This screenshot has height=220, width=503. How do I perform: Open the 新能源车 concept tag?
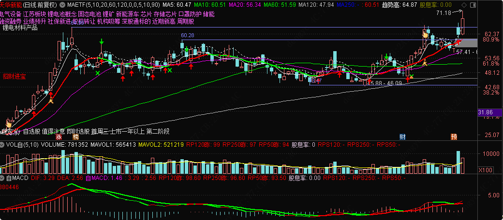tap(128, 14)
